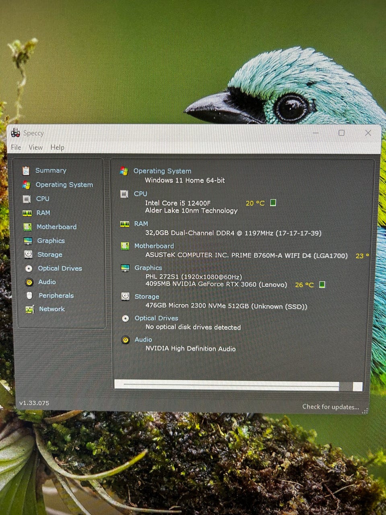Open the Help menu
The image size is (386, 515).
tap(57, 147)
